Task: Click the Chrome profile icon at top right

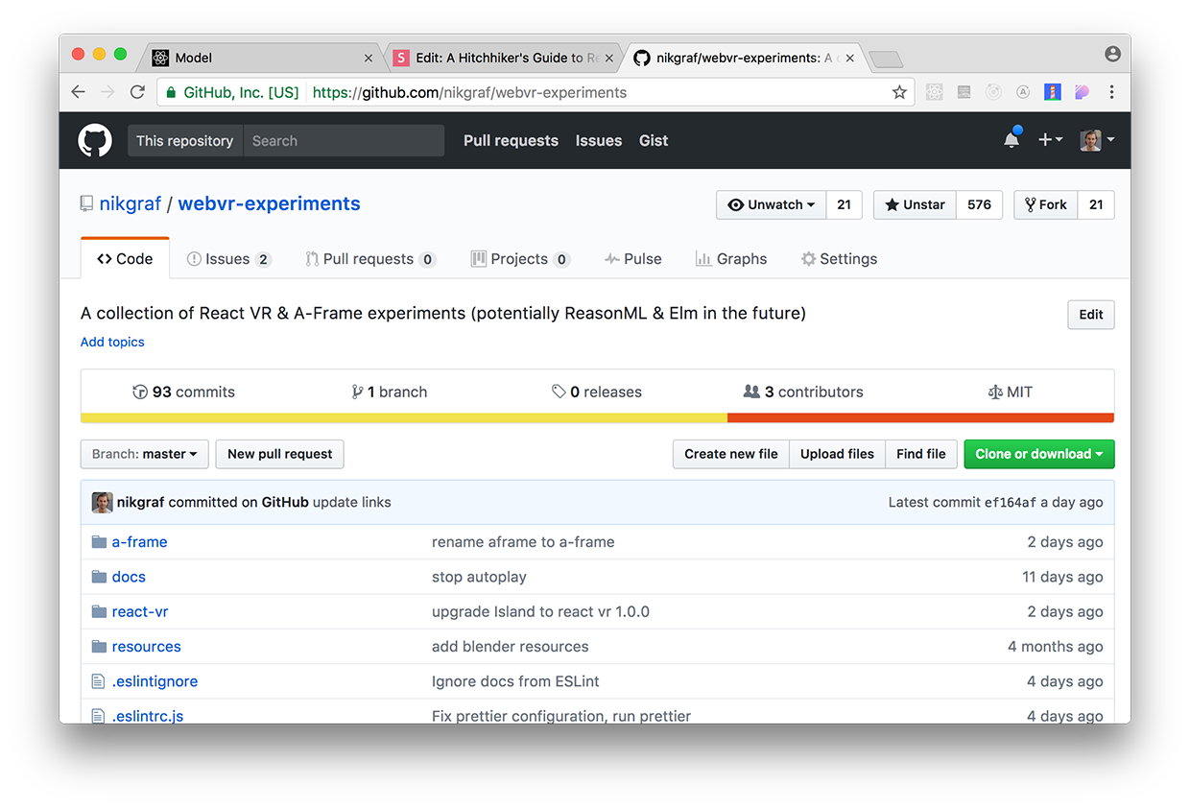Action: (1112, 54)
